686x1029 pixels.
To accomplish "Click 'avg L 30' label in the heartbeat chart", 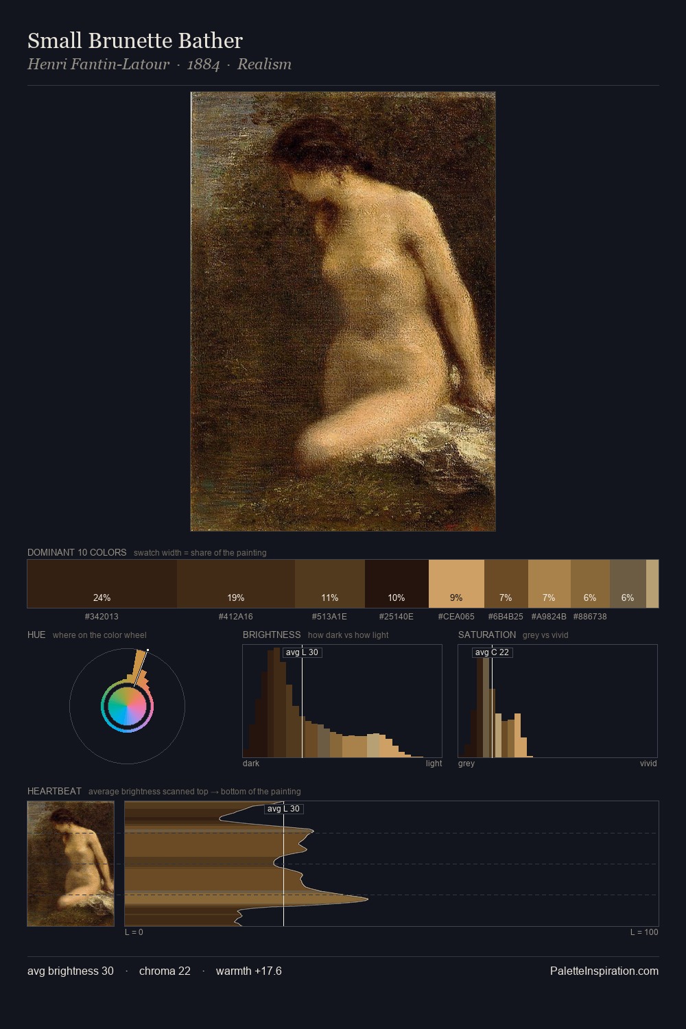I will [x=284, y=809].
